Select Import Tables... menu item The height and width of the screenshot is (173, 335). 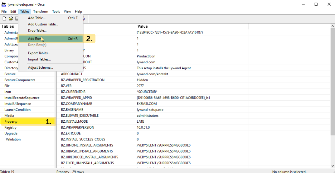pos(39,59)
